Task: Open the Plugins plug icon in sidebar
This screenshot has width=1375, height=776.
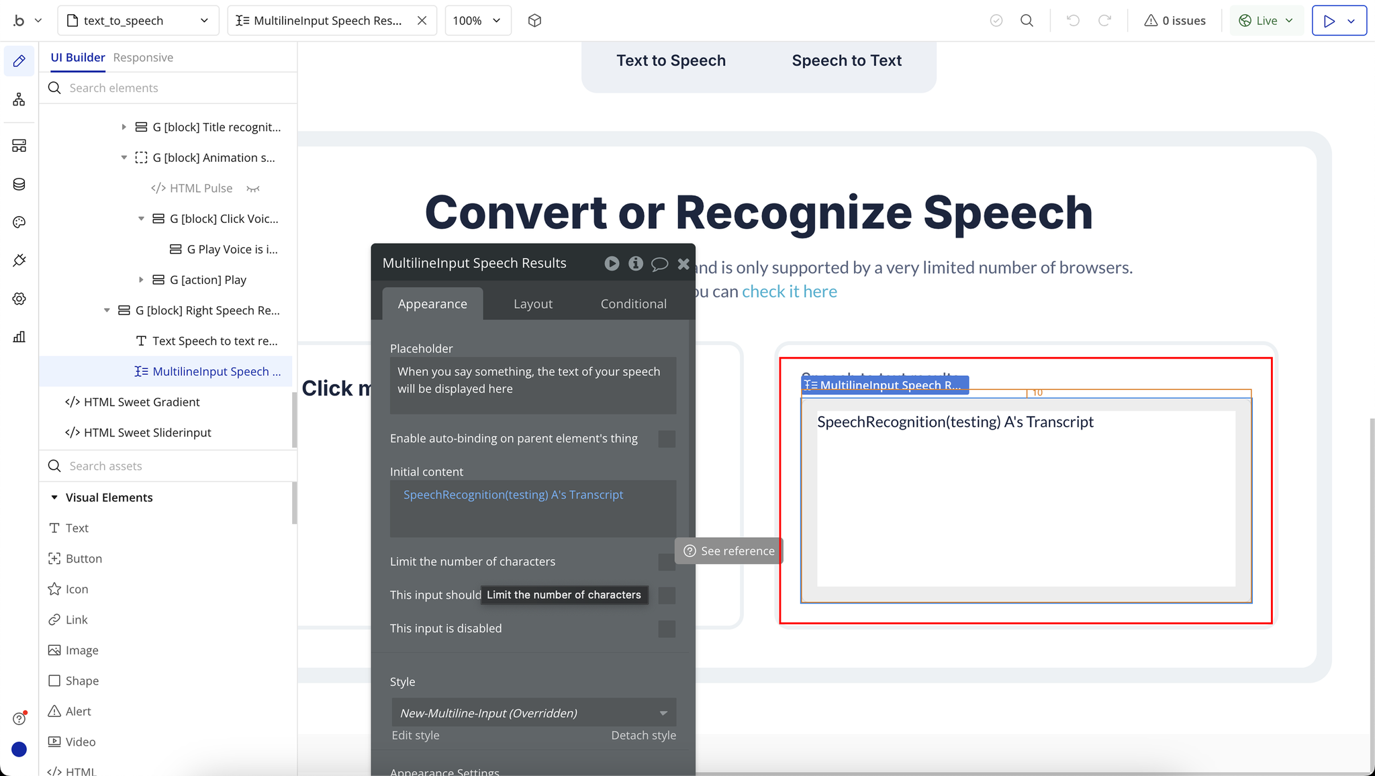Action: [19, 260]
